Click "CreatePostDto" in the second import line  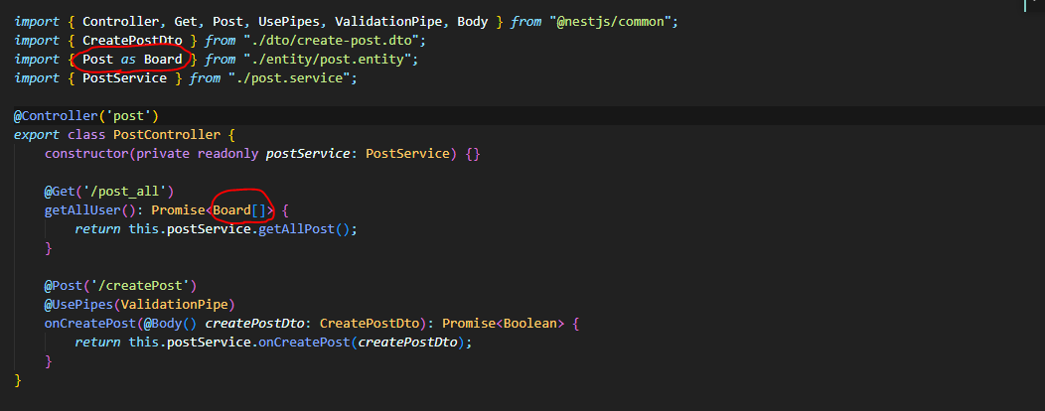pyautogui.click(x=133, y=41)
